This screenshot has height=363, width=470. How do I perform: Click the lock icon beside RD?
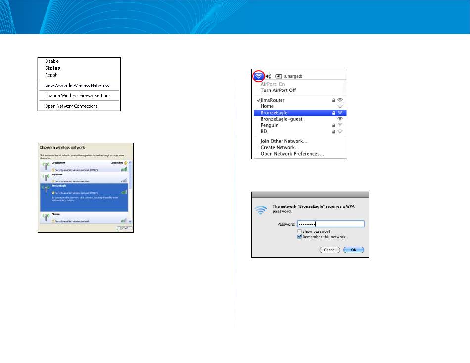tap(333, 132)
